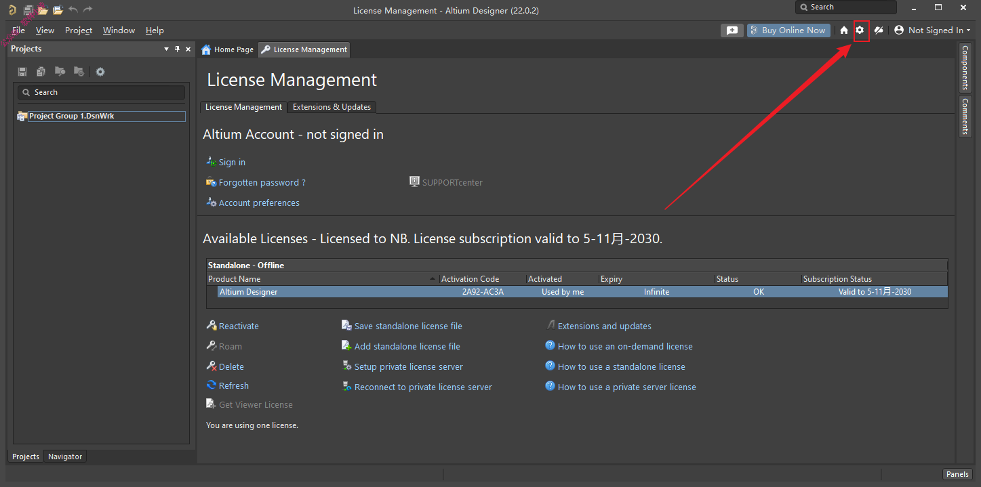
Task: Click the Add standalone license file icon
Action: tap(346, 346)
